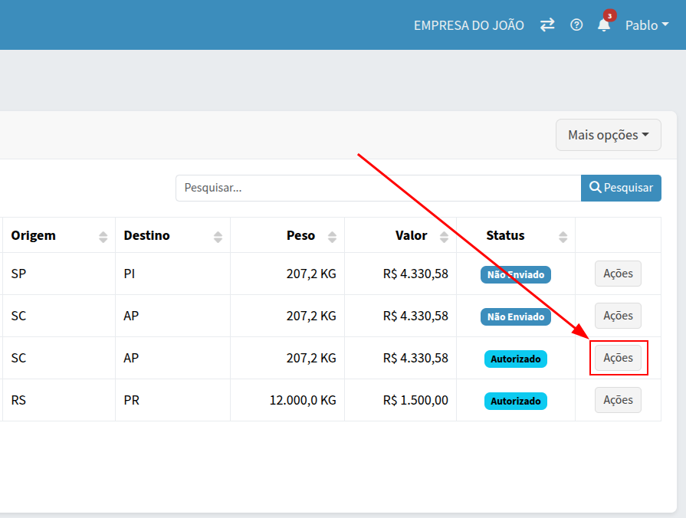
Task: Open Ações for the RS to PR row
Action: tap(618, 400)
